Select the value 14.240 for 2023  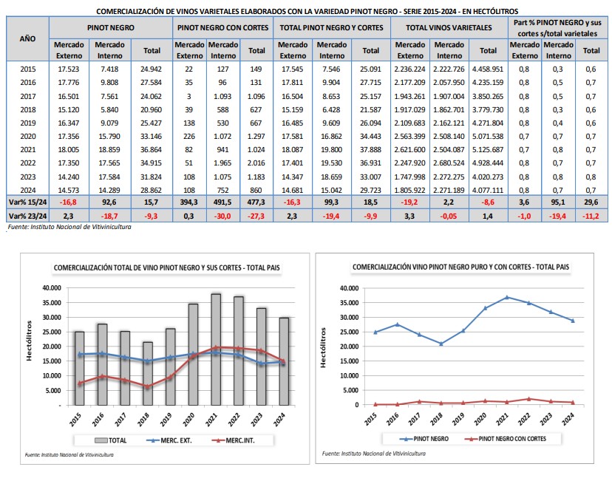69,177
